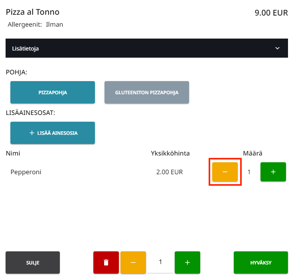This screenshot has height=278, width=292.
Task: Expand the Lisätietoja section chevron
Action: (278, 49)
